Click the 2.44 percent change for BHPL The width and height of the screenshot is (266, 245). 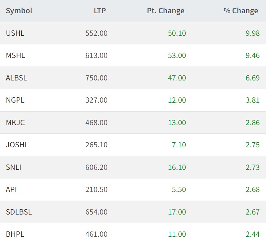click(x=252, y=234)
